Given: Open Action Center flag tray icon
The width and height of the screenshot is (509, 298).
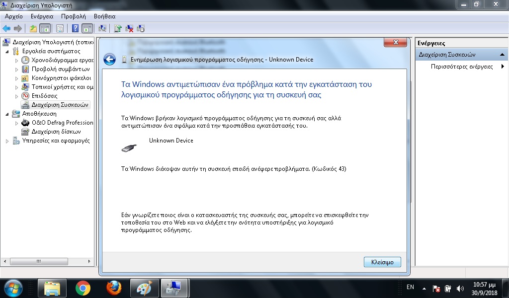Looking at the screenshot, I should (436, 288).
